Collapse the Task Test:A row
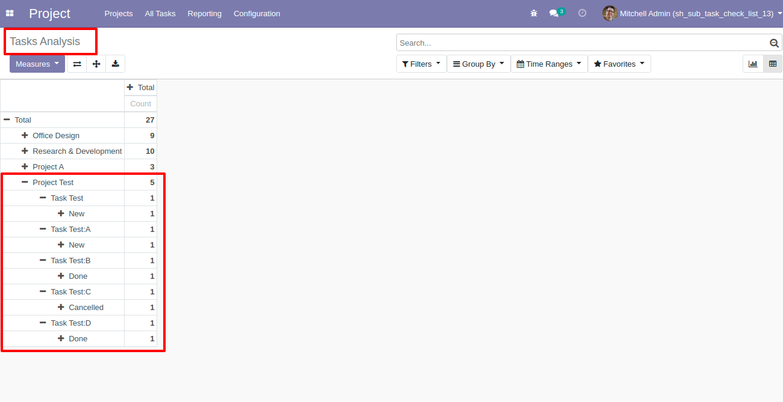This screenshot has height=402, width=783. pos(63,229)
